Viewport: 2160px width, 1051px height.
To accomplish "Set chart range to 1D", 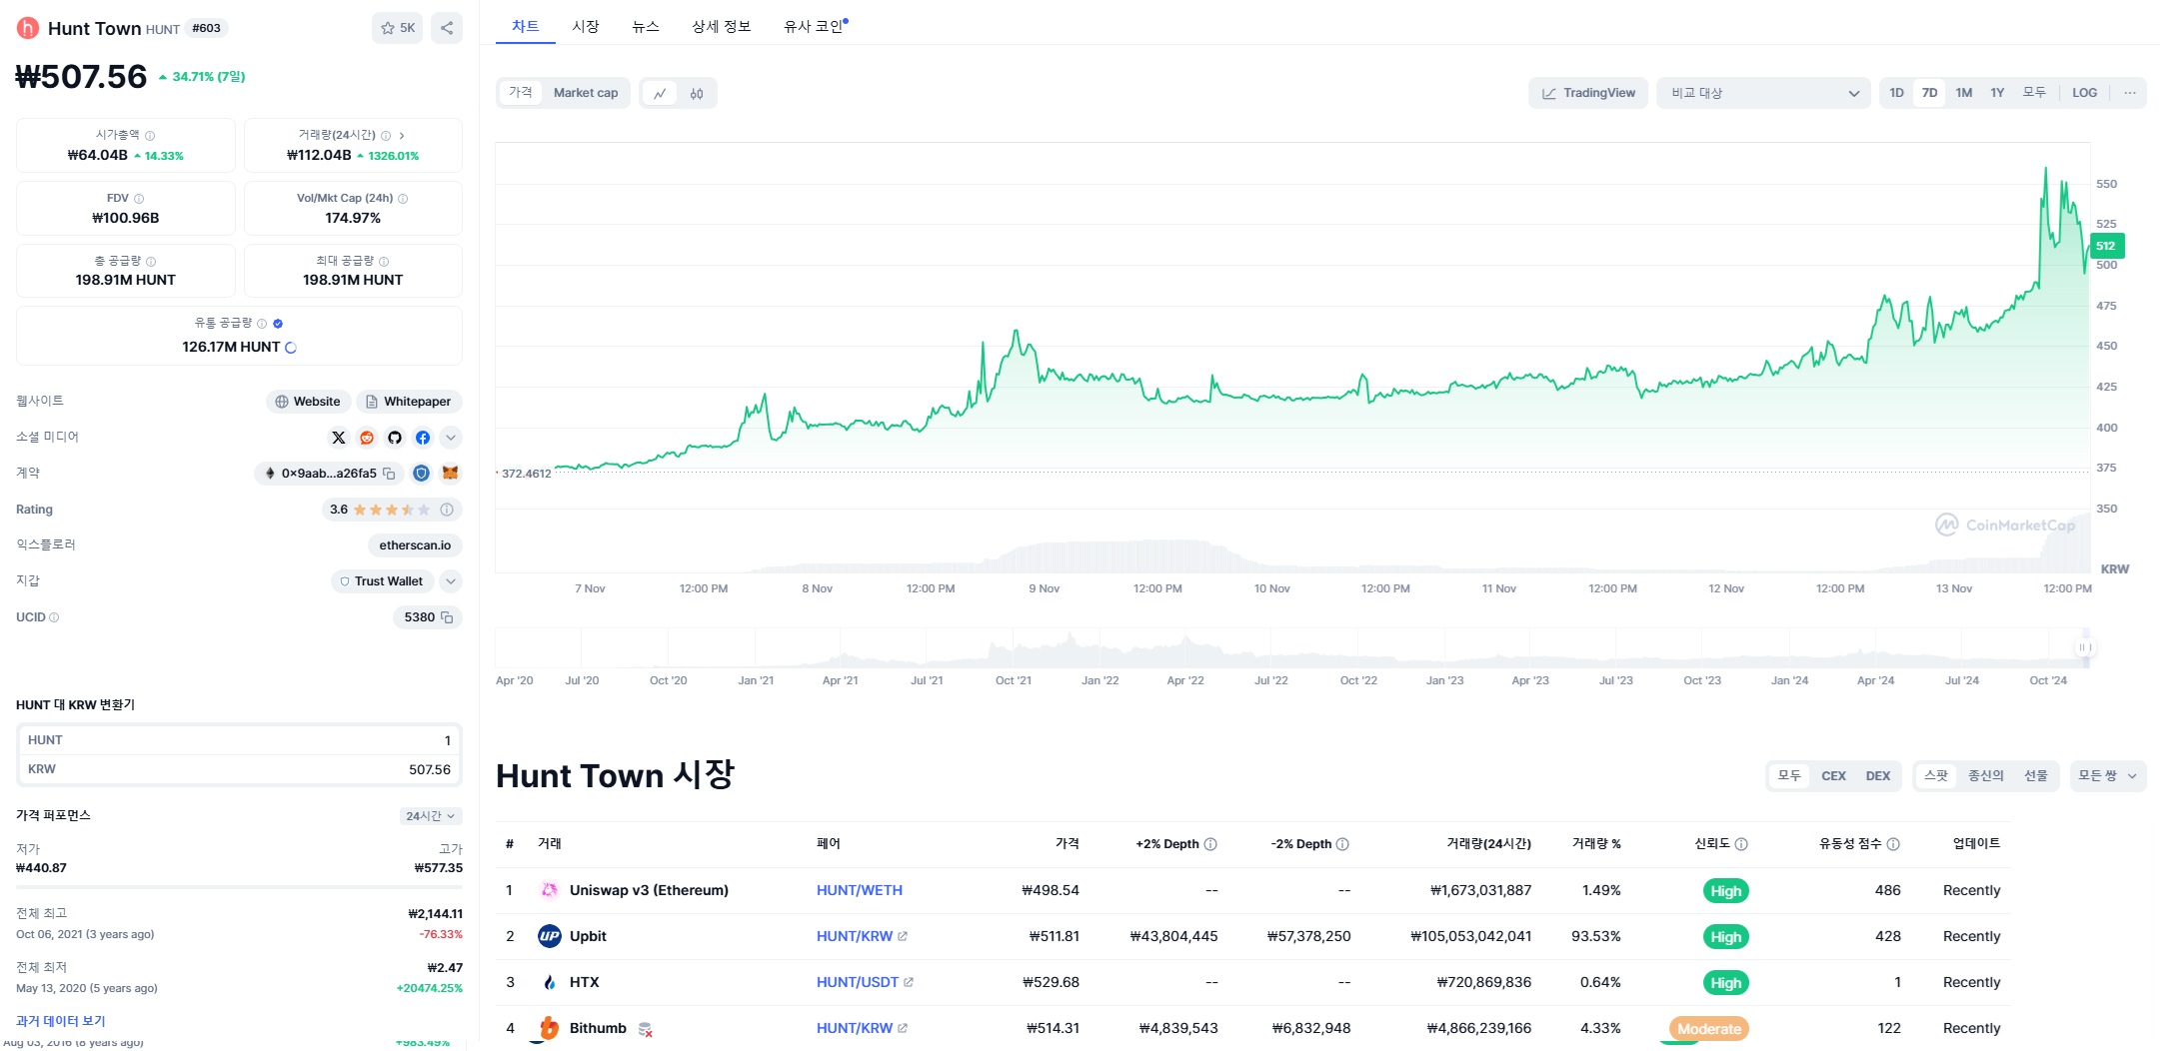I will (x=1896, y=93).
